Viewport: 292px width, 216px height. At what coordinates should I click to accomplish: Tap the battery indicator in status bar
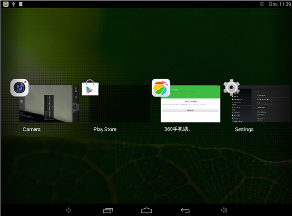pyautogui.click(x=273, y=4)
